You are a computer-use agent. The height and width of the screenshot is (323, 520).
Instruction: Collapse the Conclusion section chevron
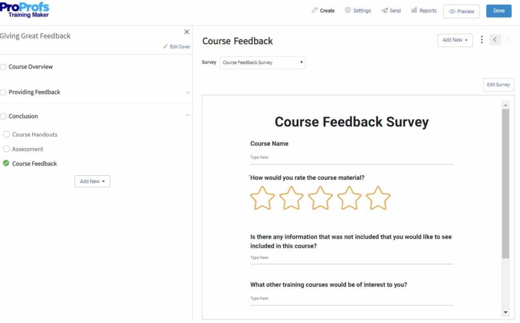pos(188,116)
